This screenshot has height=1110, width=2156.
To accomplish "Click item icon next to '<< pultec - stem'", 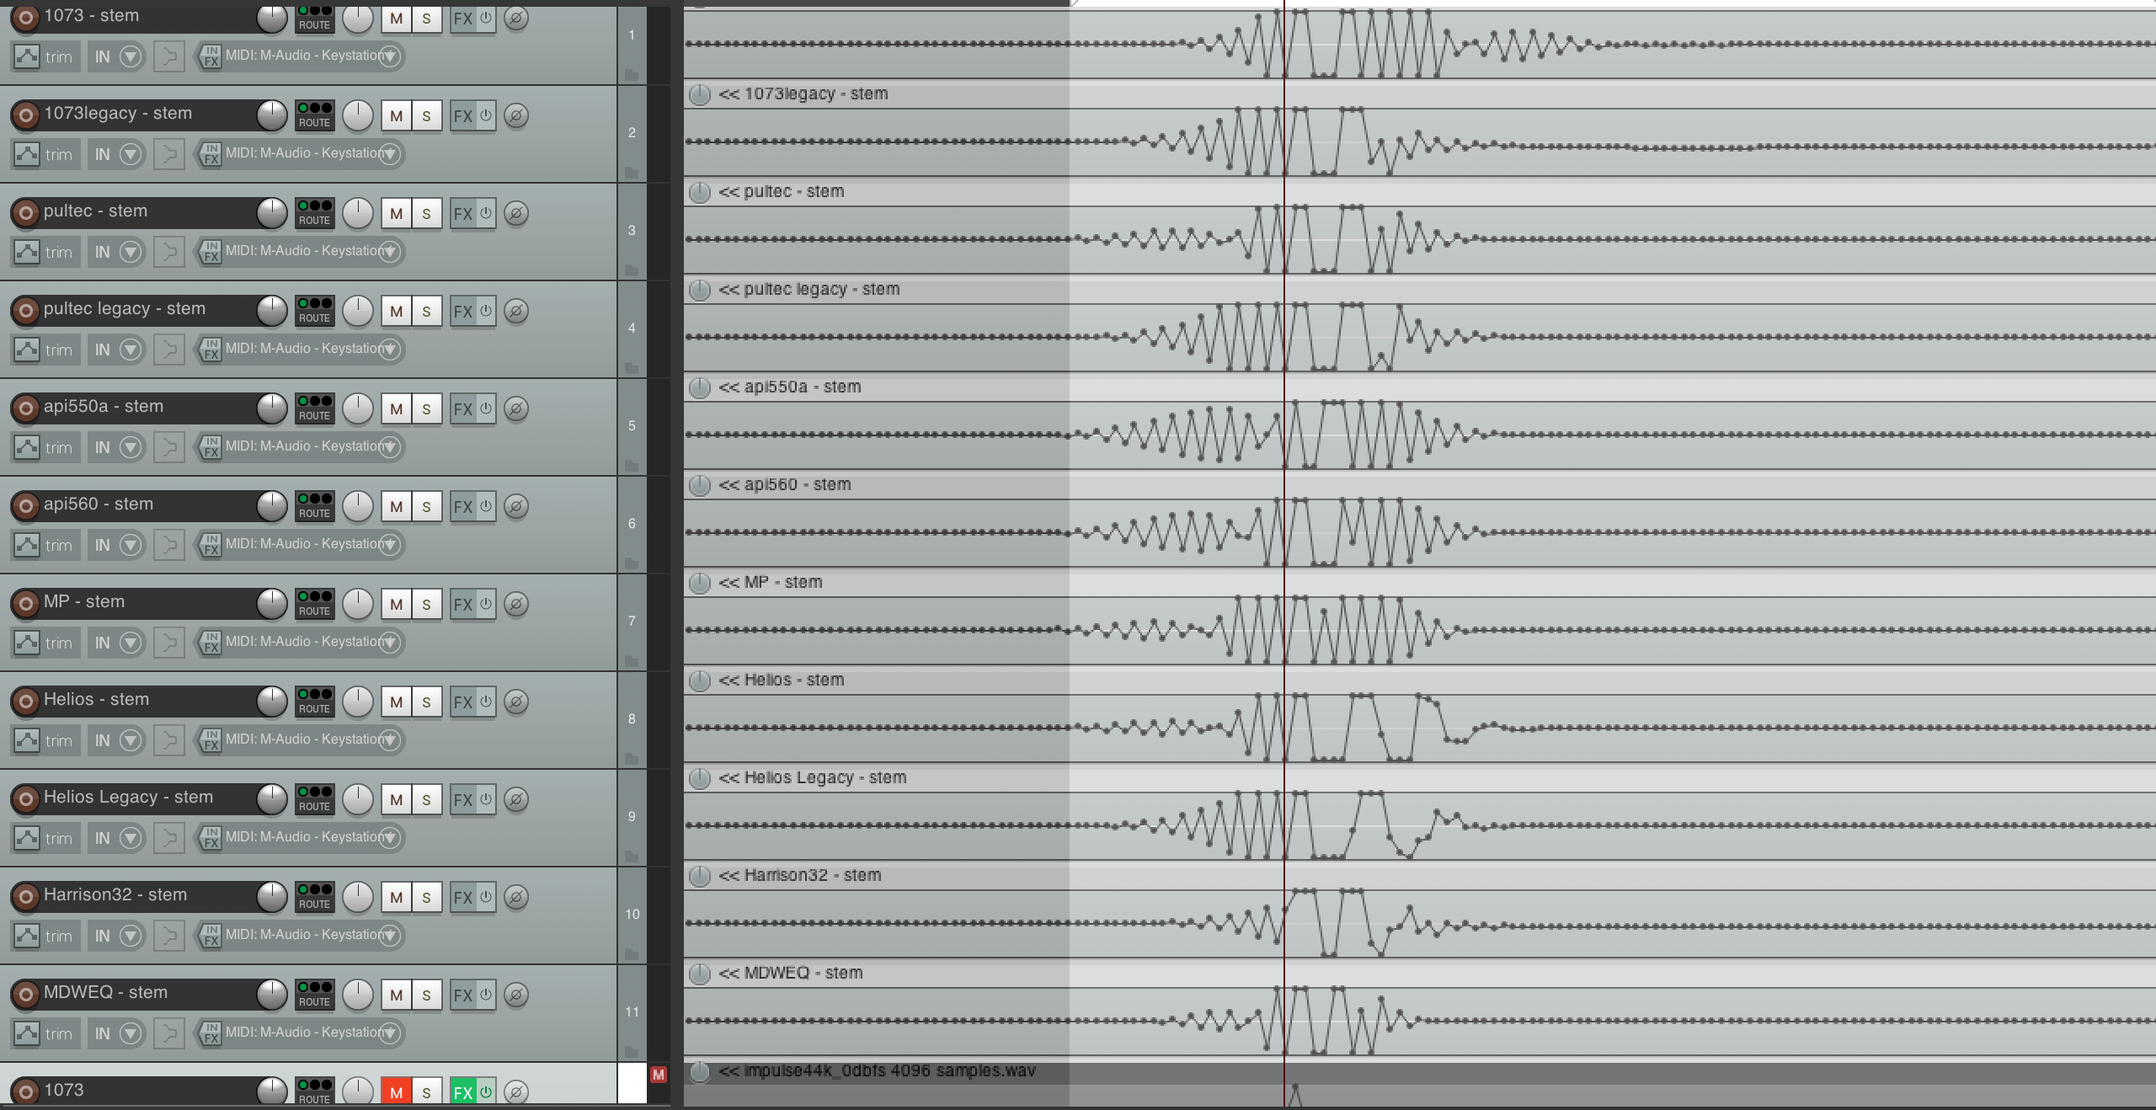I will 699,193.
